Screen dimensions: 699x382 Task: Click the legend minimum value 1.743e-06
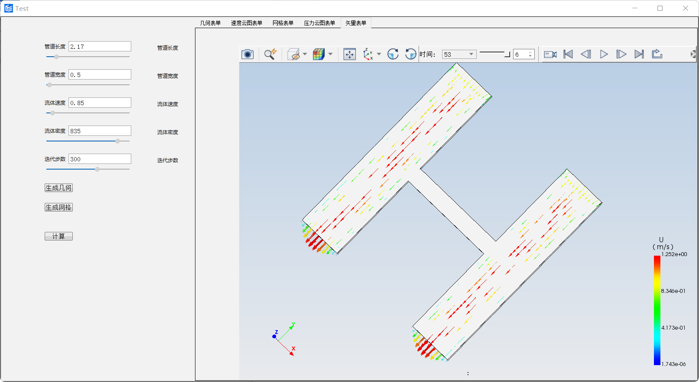[x=673, y=364]
